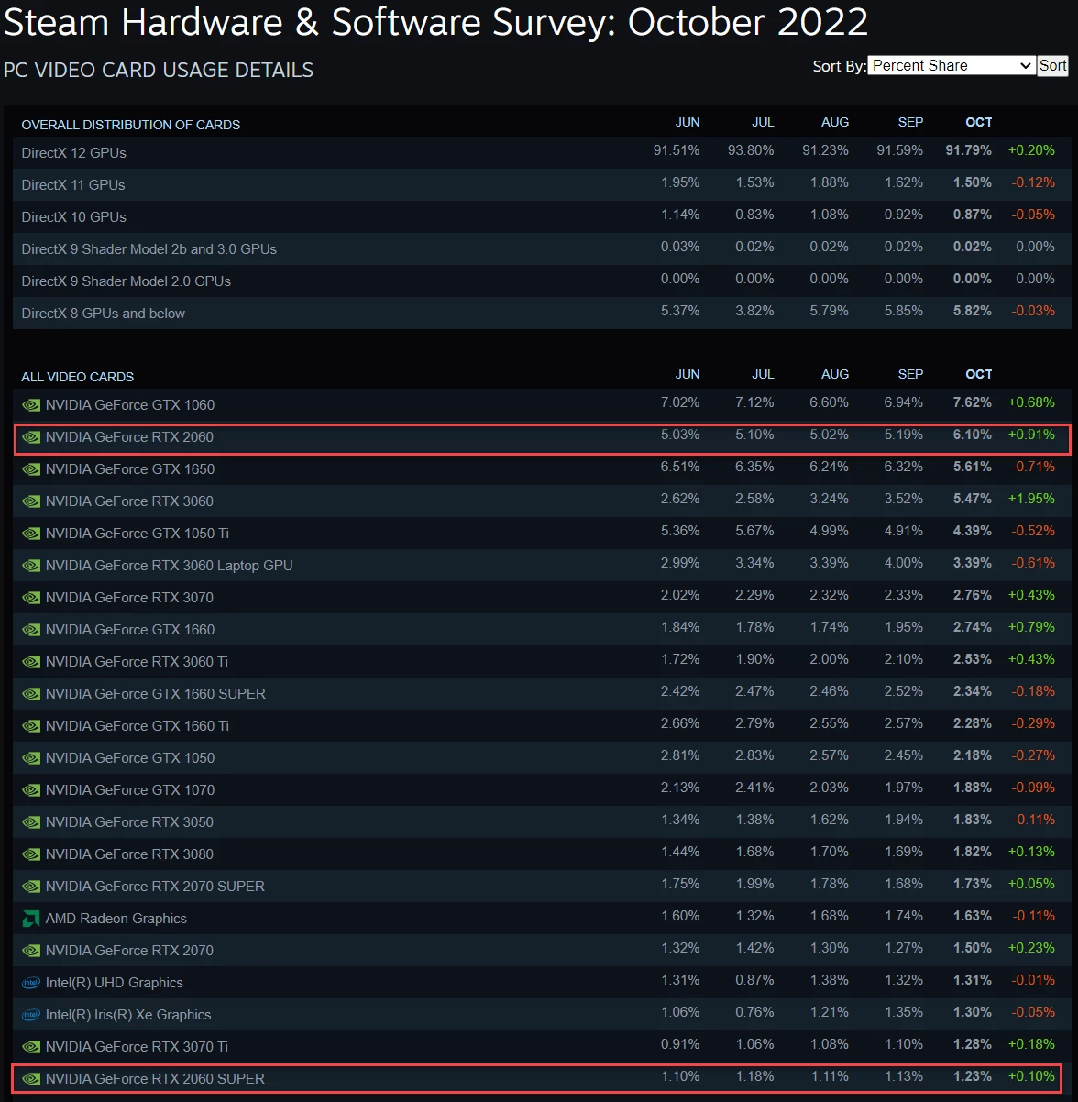Click the '7.62%' October value for GTX 1060
The image size is (1078, 1102).
(x=973, y=402)
